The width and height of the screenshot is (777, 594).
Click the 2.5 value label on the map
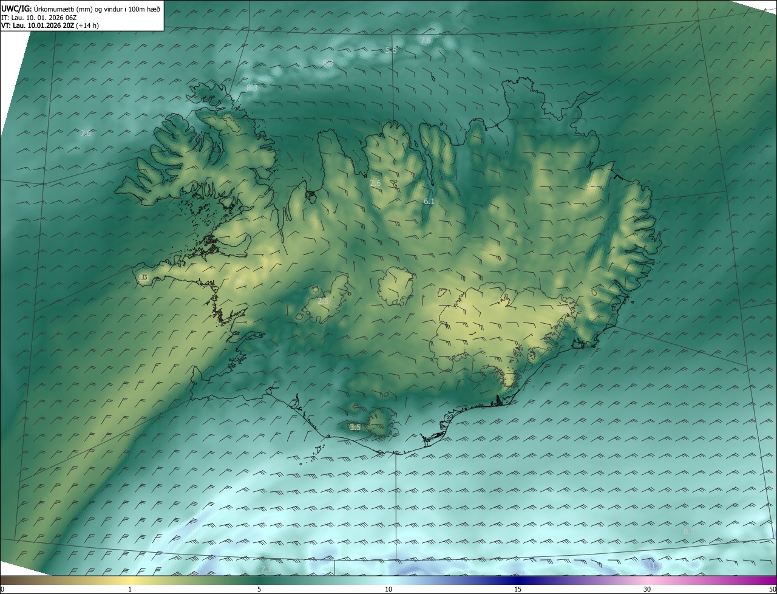(323, 301)
